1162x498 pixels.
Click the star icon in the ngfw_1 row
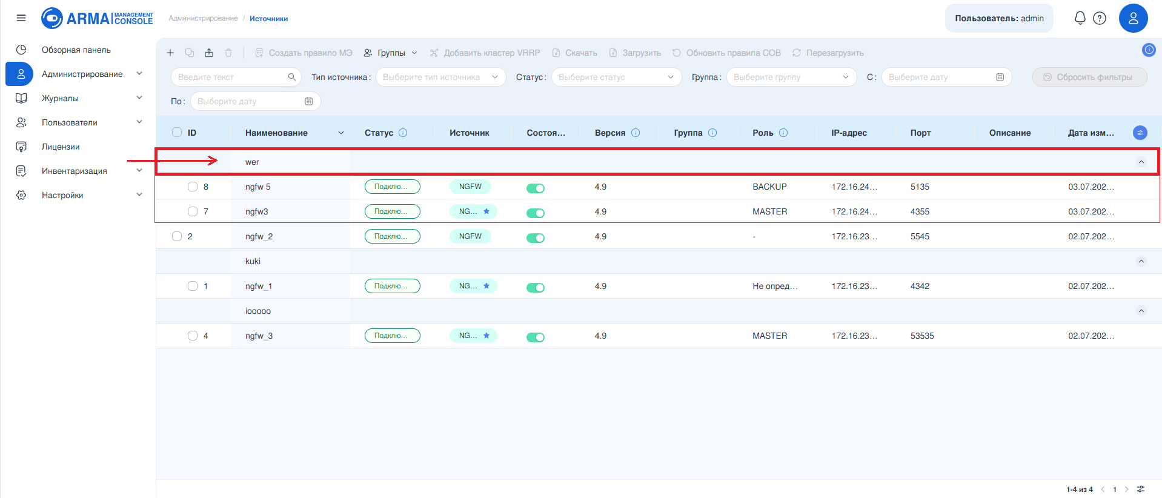click(486, 286)
